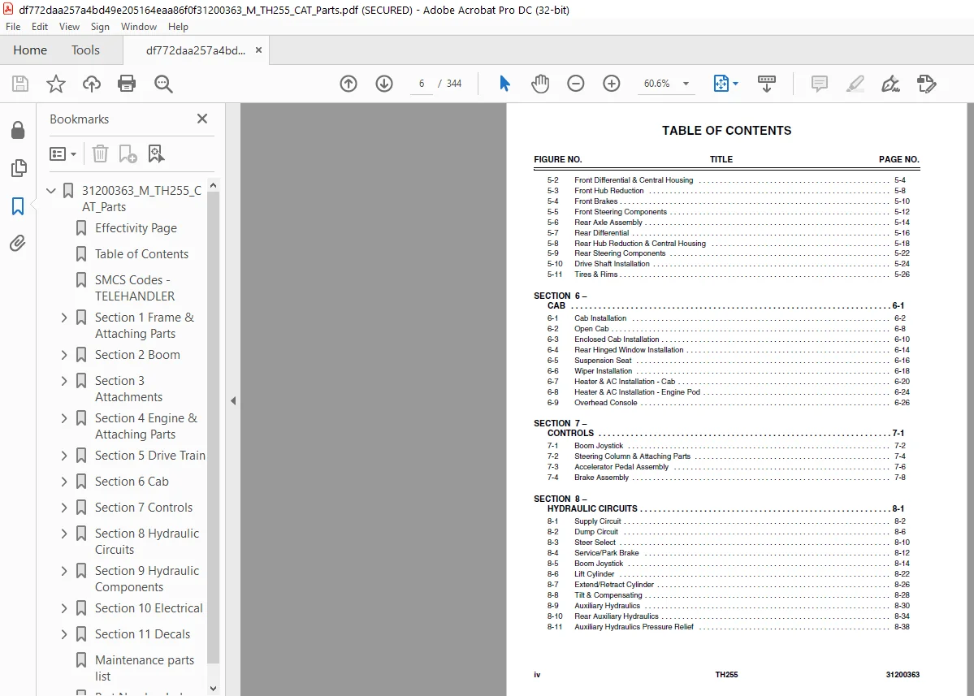Expand the Section 7 Controls bookmark

[x=64, y=508]
